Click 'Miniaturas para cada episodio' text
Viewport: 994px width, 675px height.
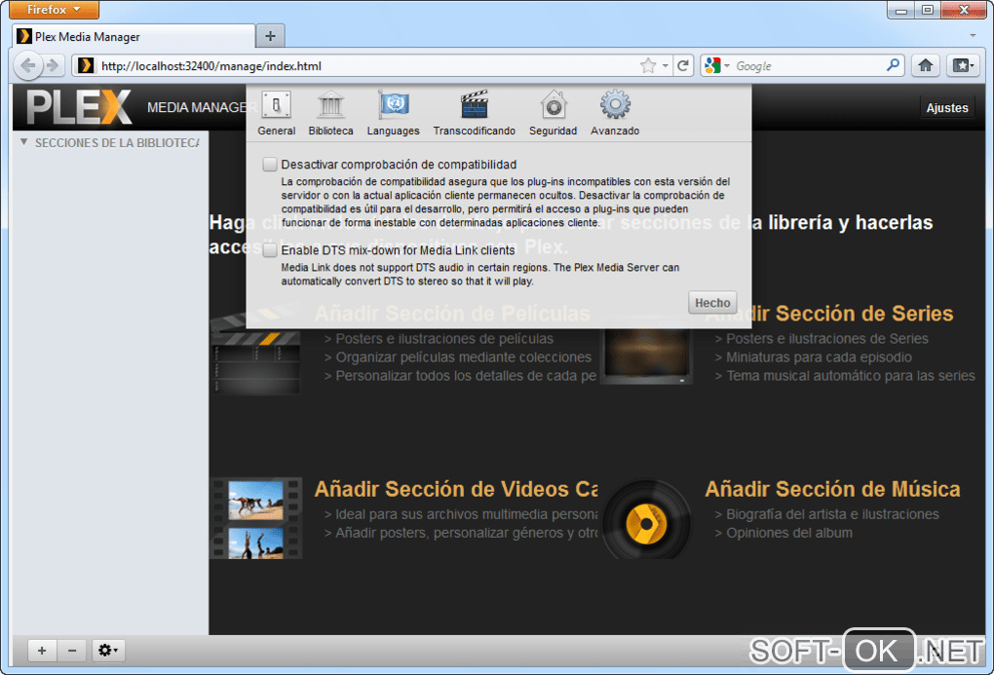(x=819, y=357)
